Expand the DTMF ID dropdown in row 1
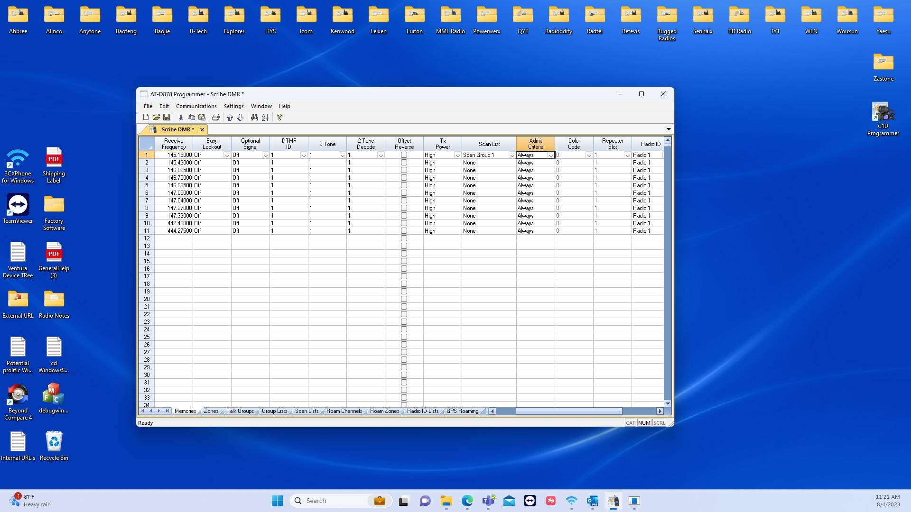This screenshot has width=911, height=512. [304, 155]
